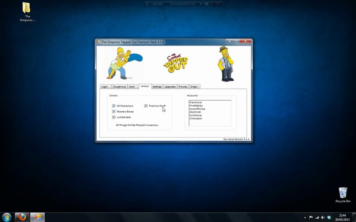The width and height of the screenshot is (356, 222).
Task: Click the Homer in hat image
Action: tap(226, 64)
